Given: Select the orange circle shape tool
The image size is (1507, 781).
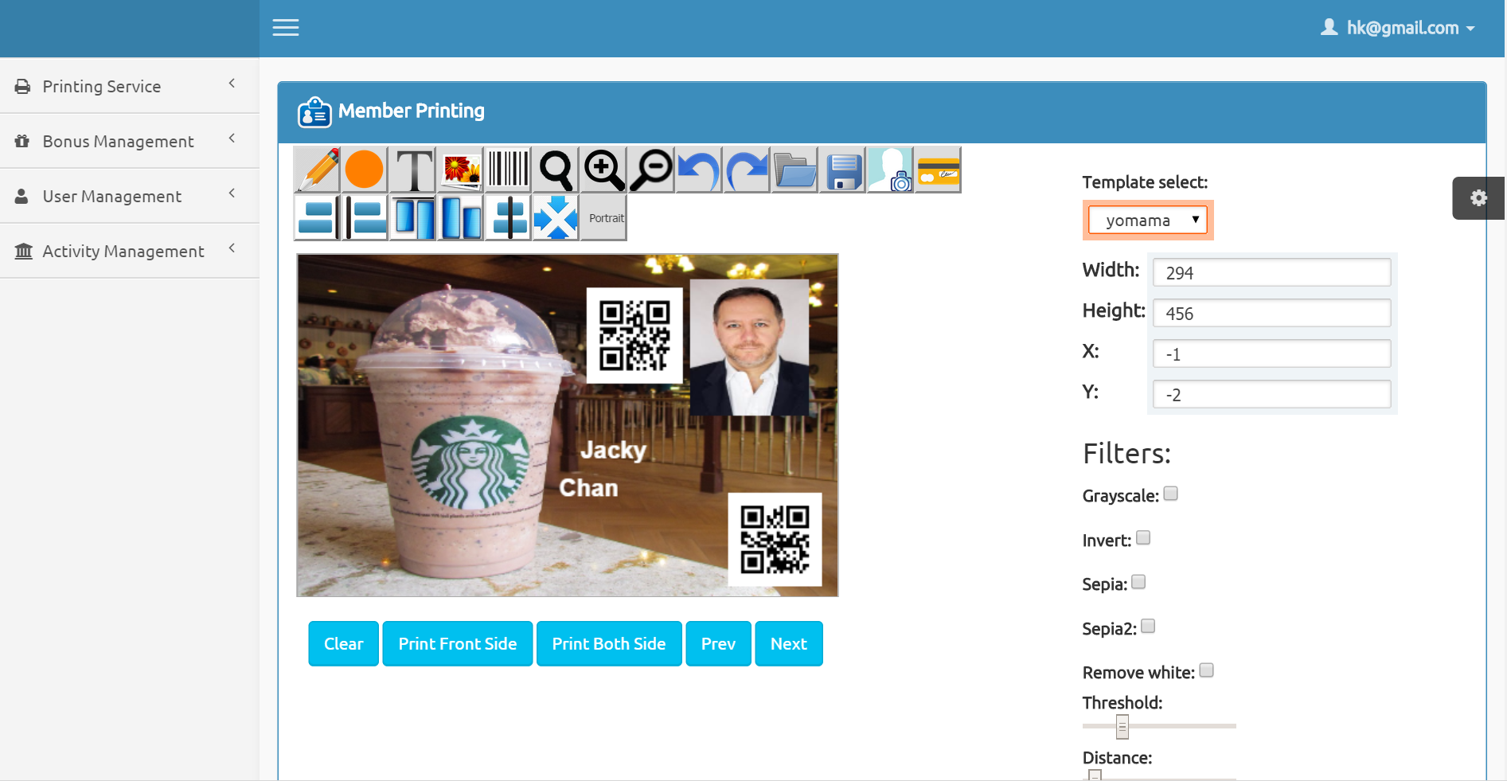Looking at the screenshot, I should tap(365, 170).
